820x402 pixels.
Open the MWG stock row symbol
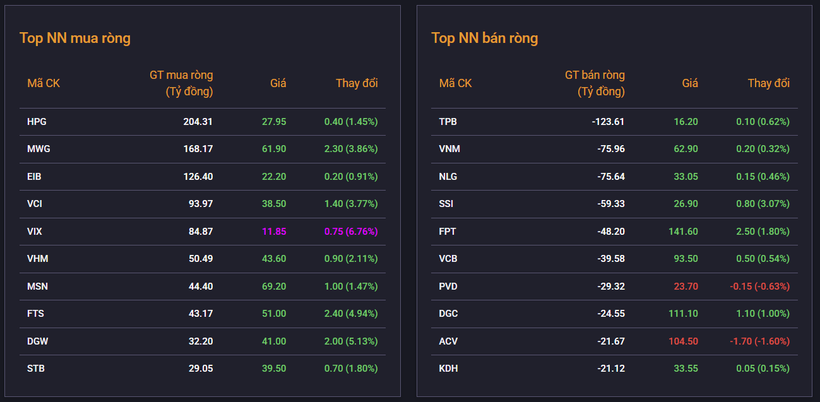coord(39,149)
